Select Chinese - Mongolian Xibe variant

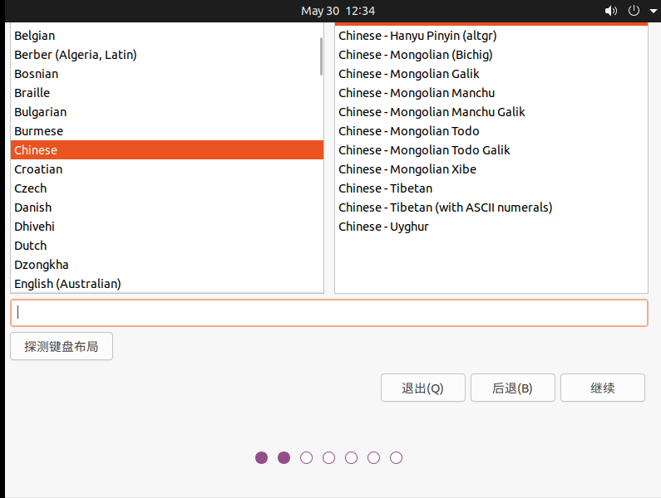tap(407, 169)
